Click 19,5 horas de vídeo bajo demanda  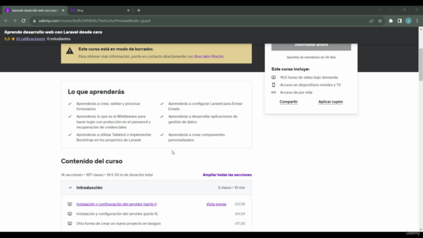click(309, 77)
